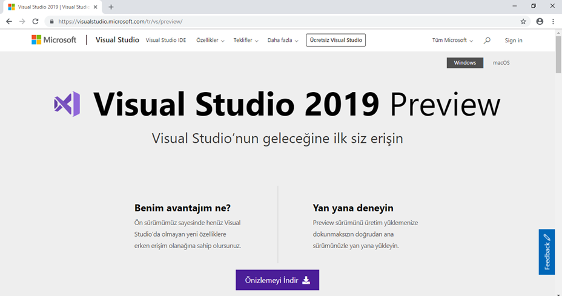Expand the Daha fazla dropdown menu
The width and height of the screenshot is (562, 296).
coord(283,40)
